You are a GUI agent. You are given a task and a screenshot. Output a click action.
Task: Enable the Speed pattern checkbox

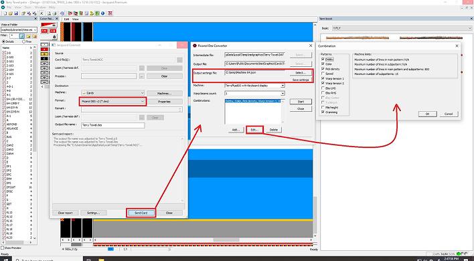(x=323, y=74)
